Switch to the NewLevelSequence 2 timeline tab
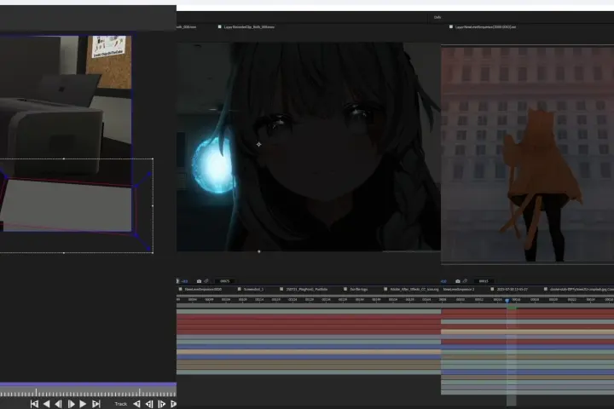Viewport: 614px width, 409px height. click(x=459, y=289)
